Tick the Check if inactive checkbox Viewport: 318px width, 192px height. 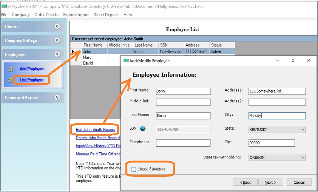pos(134,169)
